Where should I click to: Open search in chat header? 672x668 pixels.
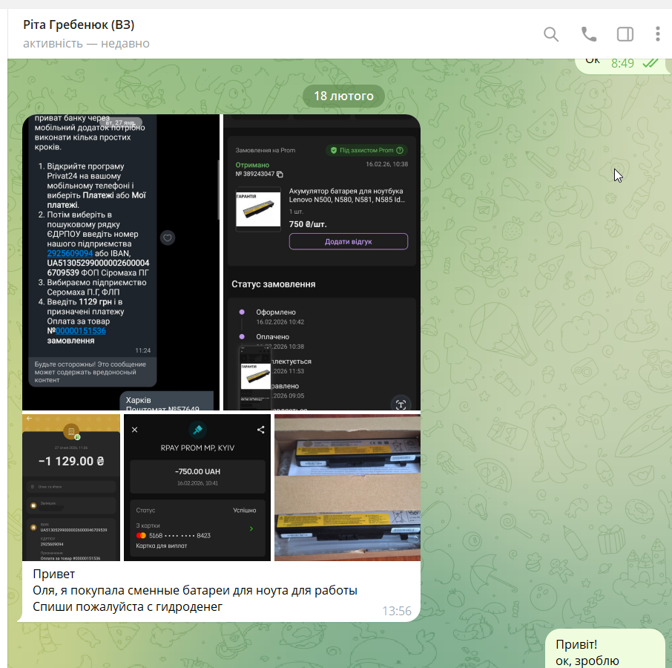tap(550, 34)
